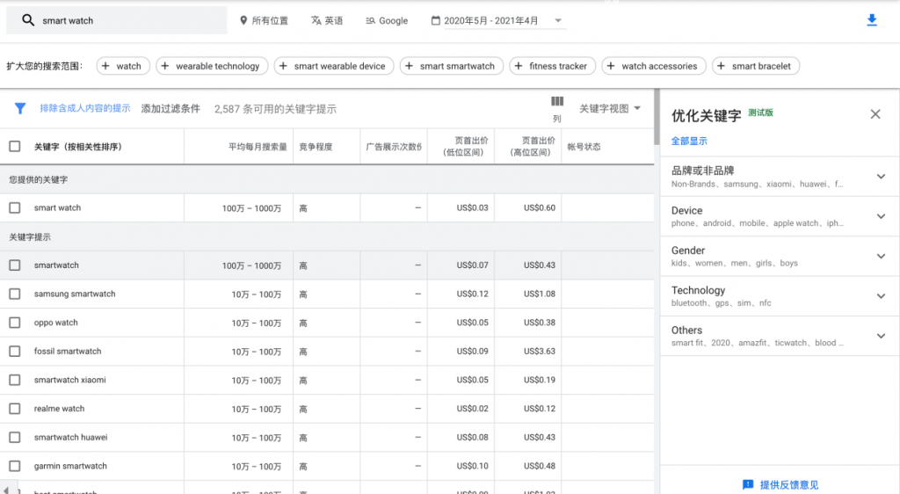Click 添加过滤条件 to add filter
Image resolution: width=900 pixels, height=494 pixels.
tap(171, 108)
